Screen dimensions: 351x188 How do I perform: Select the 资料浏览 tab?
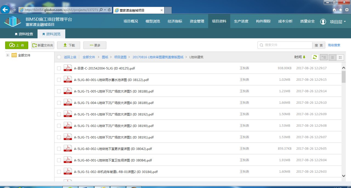[51, 34]
